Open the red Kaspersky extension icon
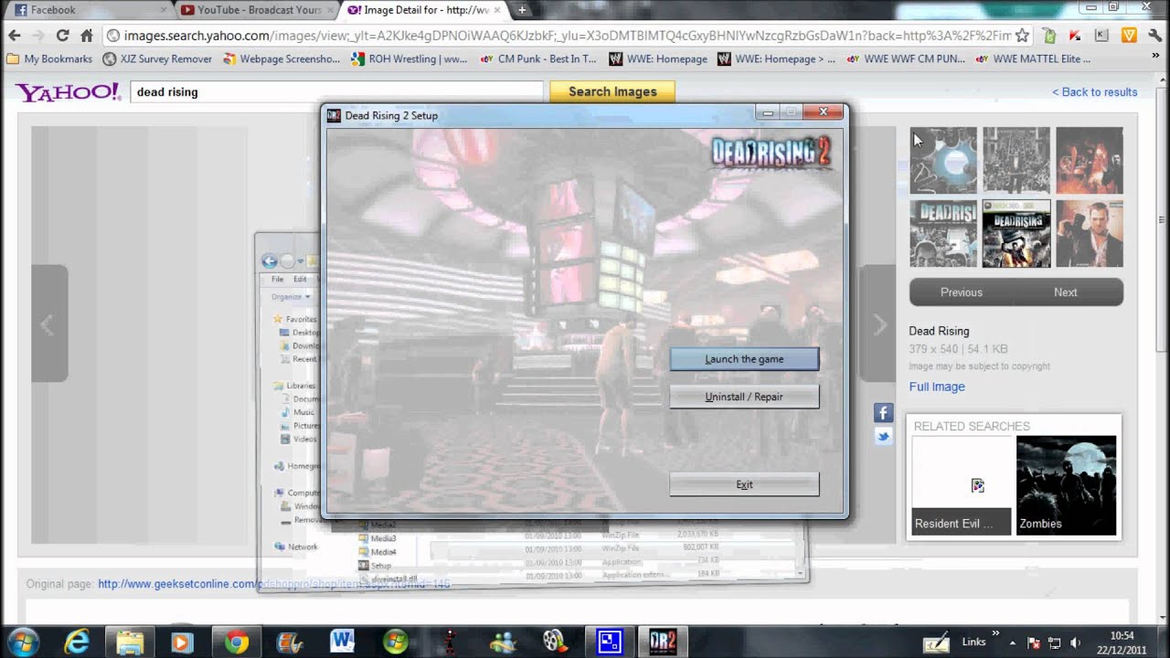1170x658 pixels. point(1076,36)
